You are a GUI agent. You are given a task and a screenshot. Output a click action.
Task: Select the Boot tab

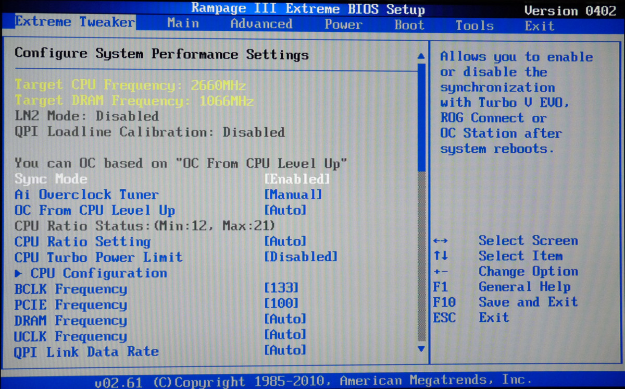[409, 25]
